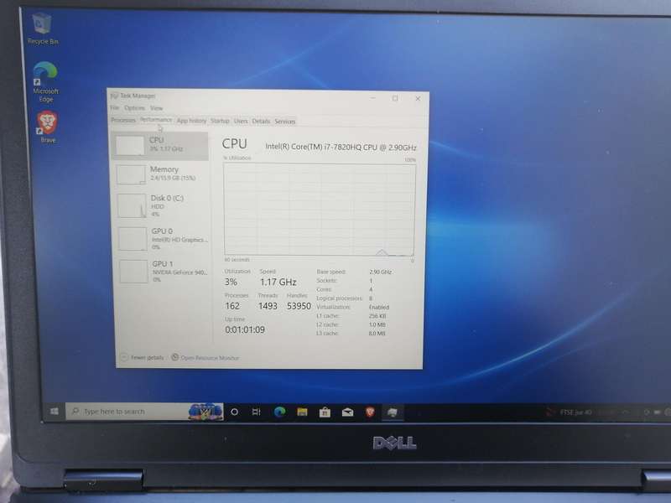
Task: Click the Type here to search box
Action: click(x=144, y=412)
